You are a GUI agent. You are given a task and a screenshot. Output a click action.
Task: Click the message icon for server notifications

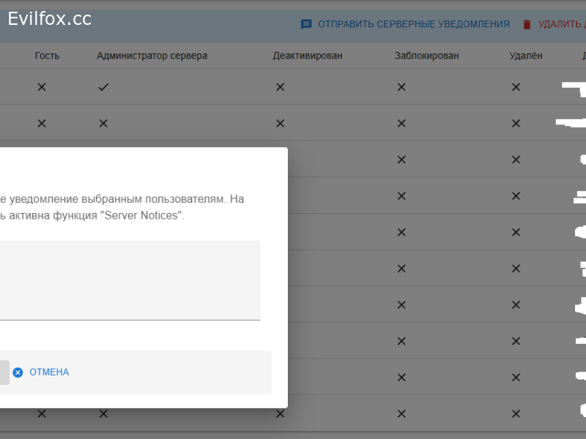click(x=306, y=24)
